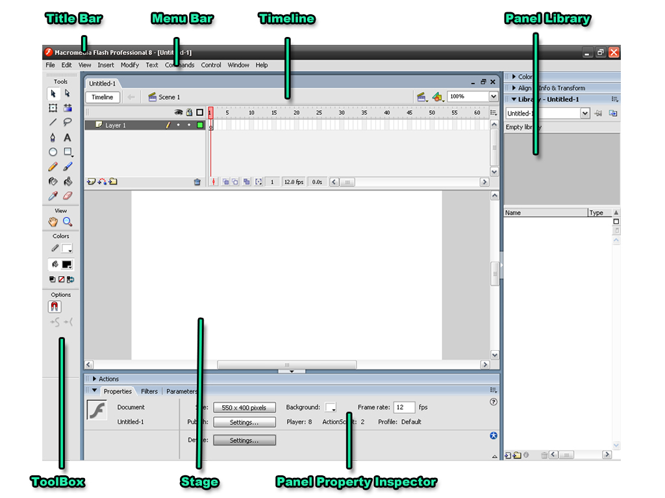Toggle show/hide all layers eye icon
Image resolution: width=665 pixels, height=498 pixels.
(x=179, y=113)
